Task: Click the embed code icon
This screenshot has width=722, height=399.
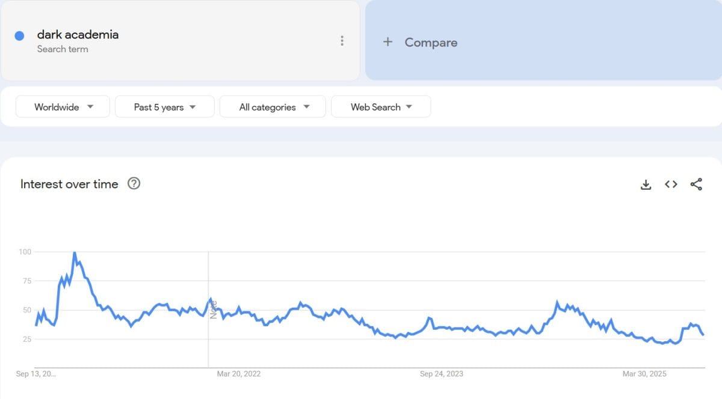Action: pos(671,184)
